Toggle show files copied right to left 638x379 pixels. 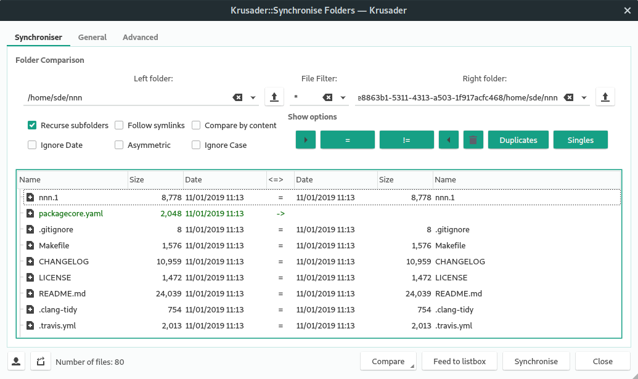448,140
